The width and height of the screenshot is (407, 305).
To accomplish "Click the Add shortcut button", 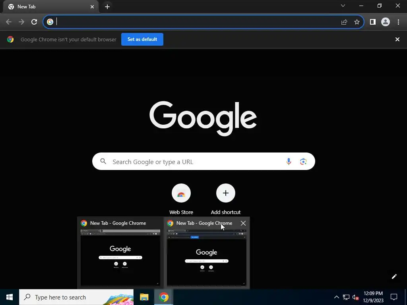I will pos(226,199).
